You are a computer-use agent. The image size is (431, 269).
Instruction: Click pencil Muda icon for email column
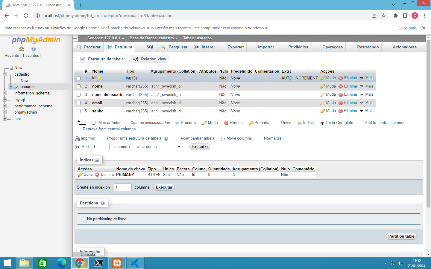click(x=323, y=103)
